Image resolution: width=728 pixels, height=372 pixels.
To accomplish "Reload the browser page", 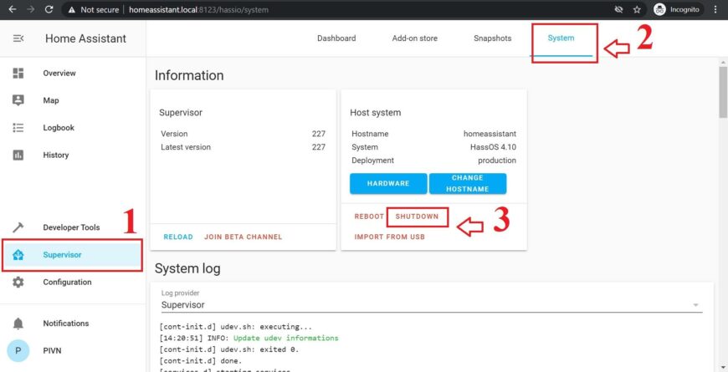I will (x=49, y=9).
